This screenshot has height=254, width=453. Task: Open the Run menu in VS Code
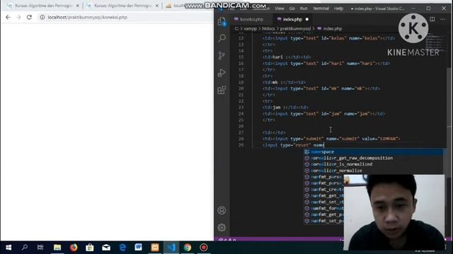(304, 8)
